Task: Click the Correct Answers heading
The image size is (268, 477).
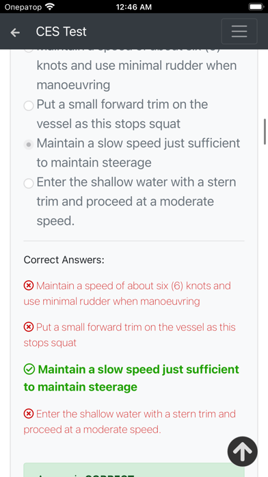Action: (64, 260)
